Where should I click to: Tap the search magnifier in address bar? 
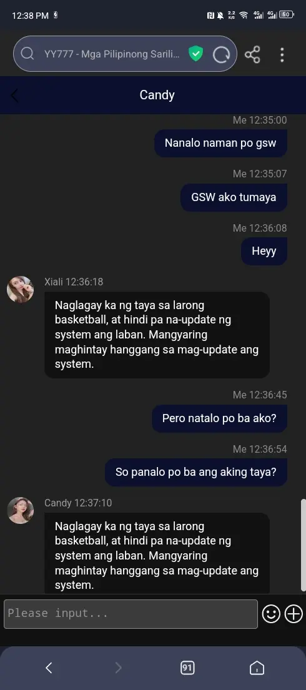[27, 54]
